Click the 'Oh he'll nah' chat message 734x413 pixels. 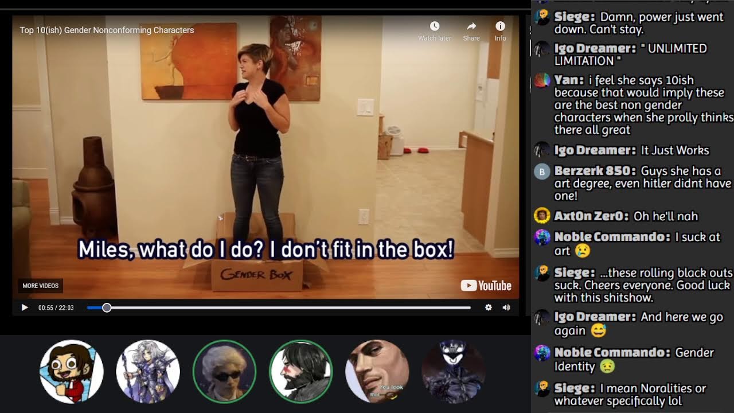pyautogui.click(x=666, y=216)
